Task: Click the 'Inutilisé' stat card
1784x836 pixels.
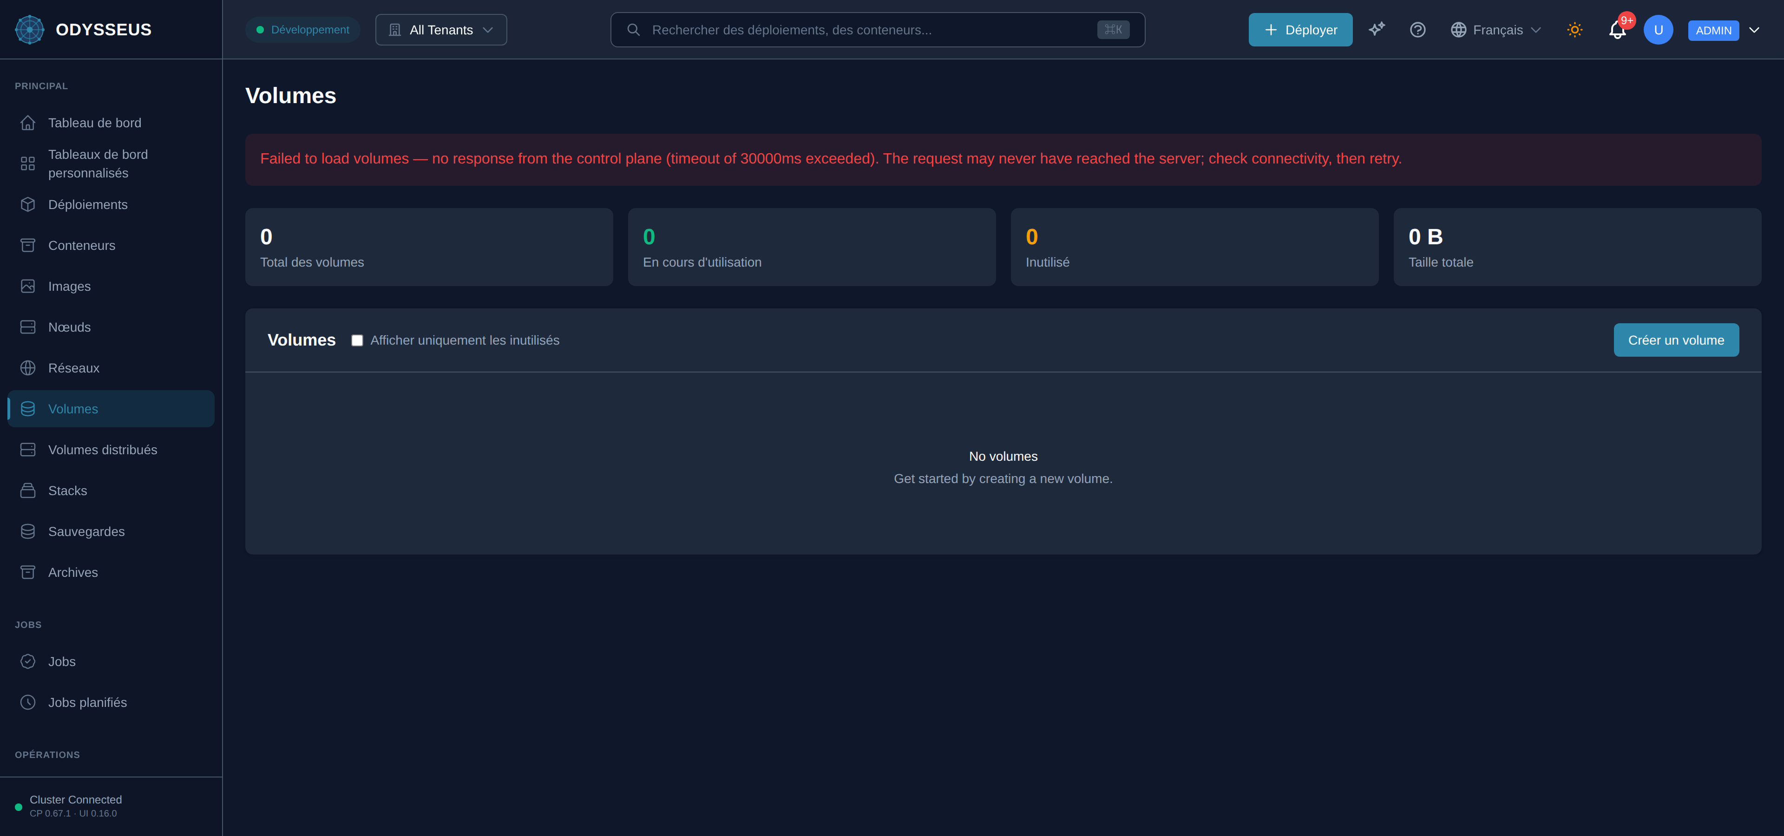Action: (x=1194, y=247)
